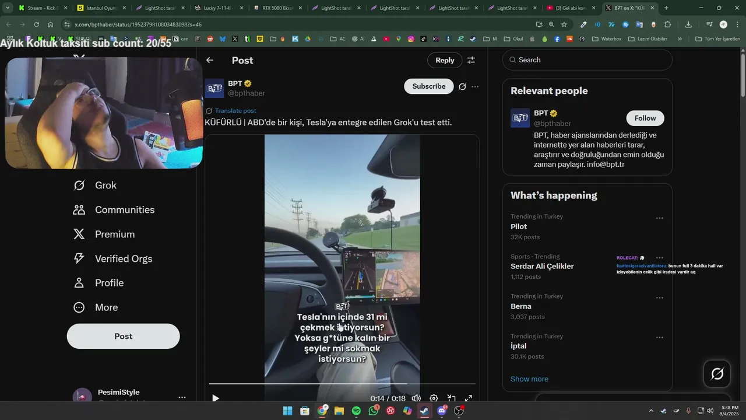Switch to the Istanbul Oyun tab
Viewport: 746px width, 420px height.
[x=102, y=8]
